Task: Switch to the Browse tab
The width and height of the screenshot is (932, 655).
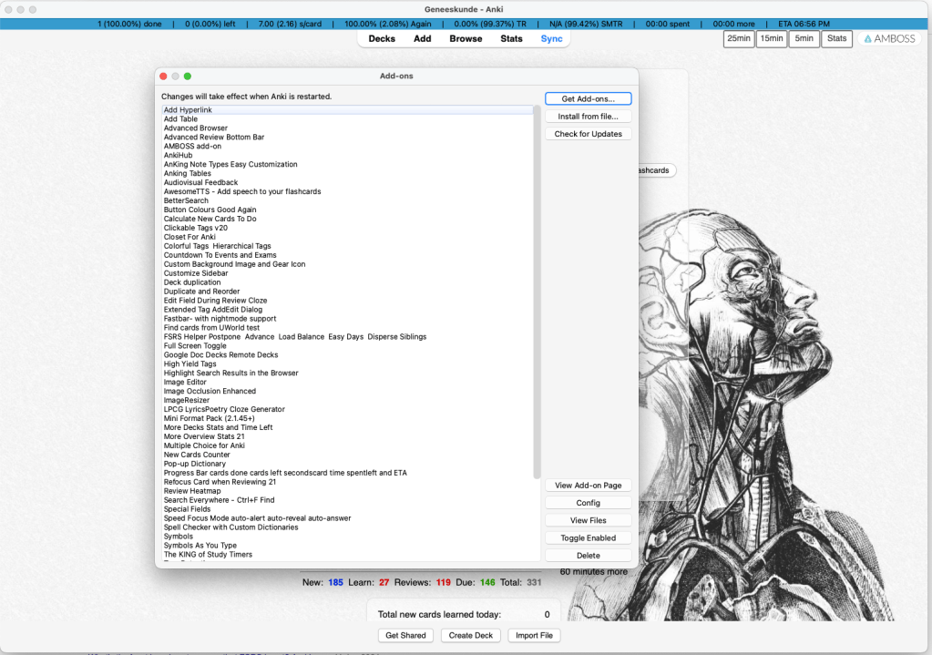Action: tap(466, 39)
